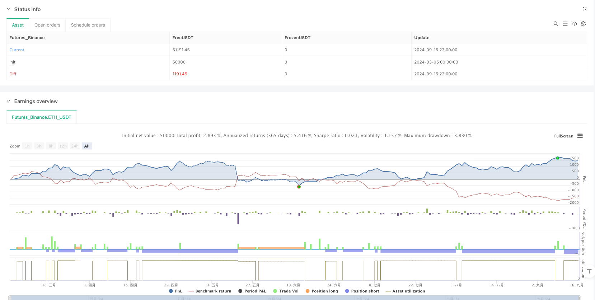Click the FullScreen button
This screenshot has width=595, height=300.
tap(563, 136)
